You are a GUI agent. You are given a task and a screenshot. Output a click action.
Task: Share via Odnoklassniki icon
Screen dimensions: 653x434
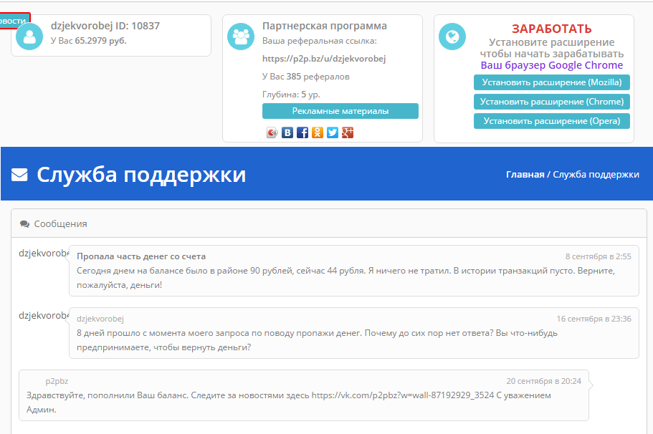point(318,132)
